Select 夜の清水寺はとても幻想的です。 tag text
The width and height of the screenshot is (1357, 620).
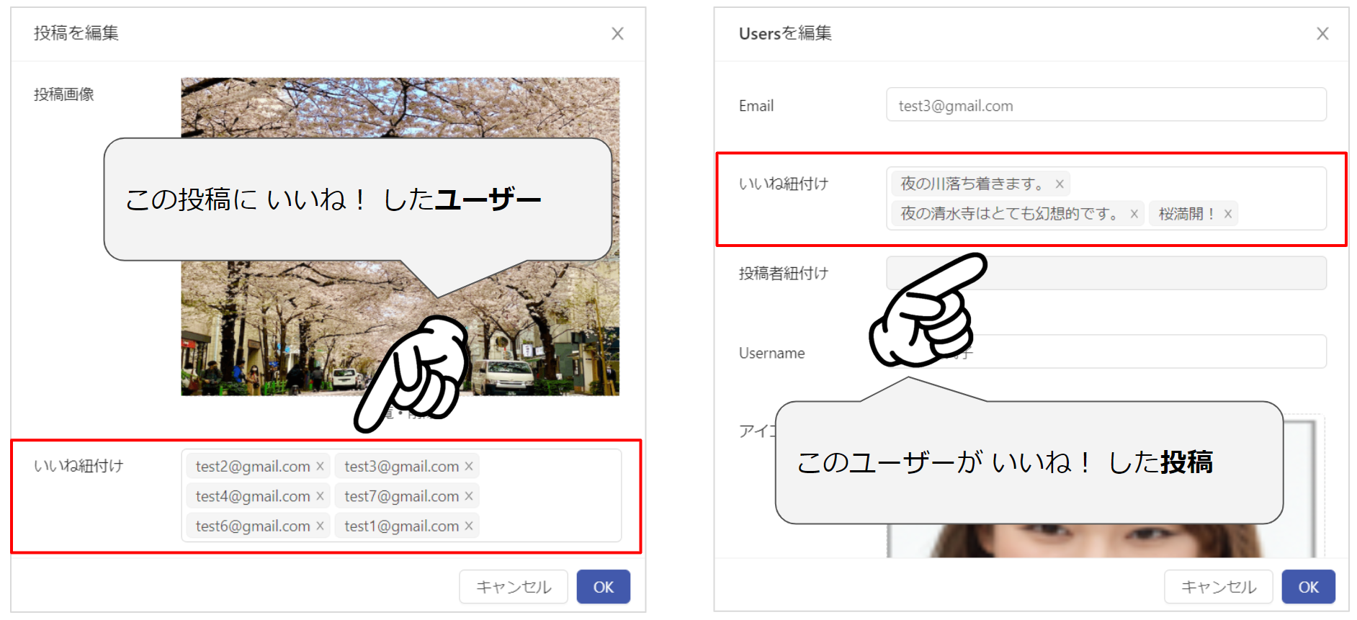click(1011, 214)
